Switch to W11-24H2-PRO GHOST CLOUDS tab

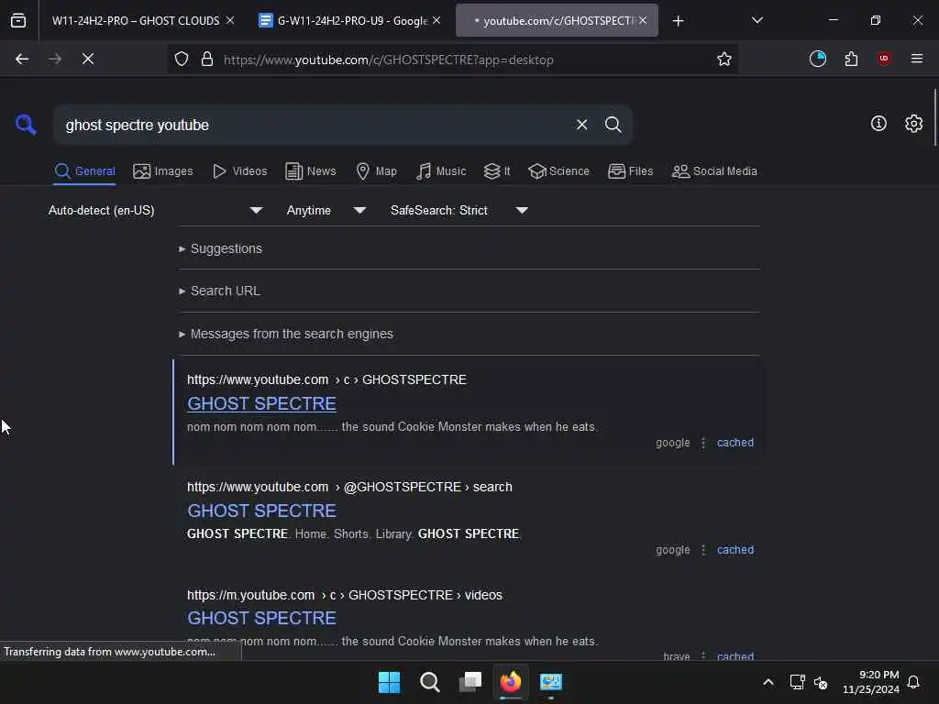[136, 21]
